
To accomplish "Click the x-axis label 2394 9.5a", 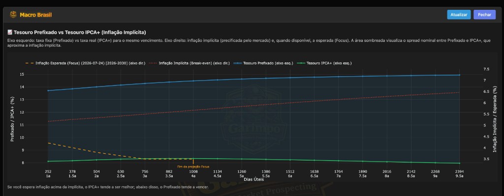I will tap(459, 173).
